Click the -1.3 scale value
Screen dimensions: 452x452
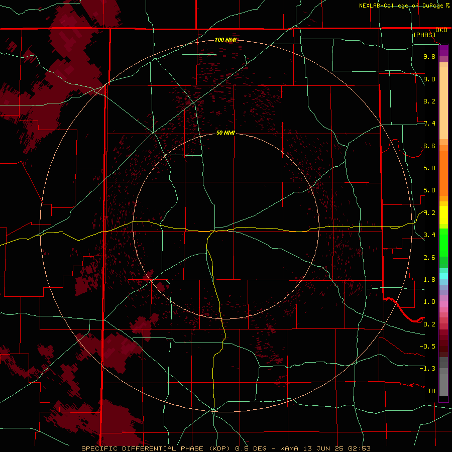427,369
